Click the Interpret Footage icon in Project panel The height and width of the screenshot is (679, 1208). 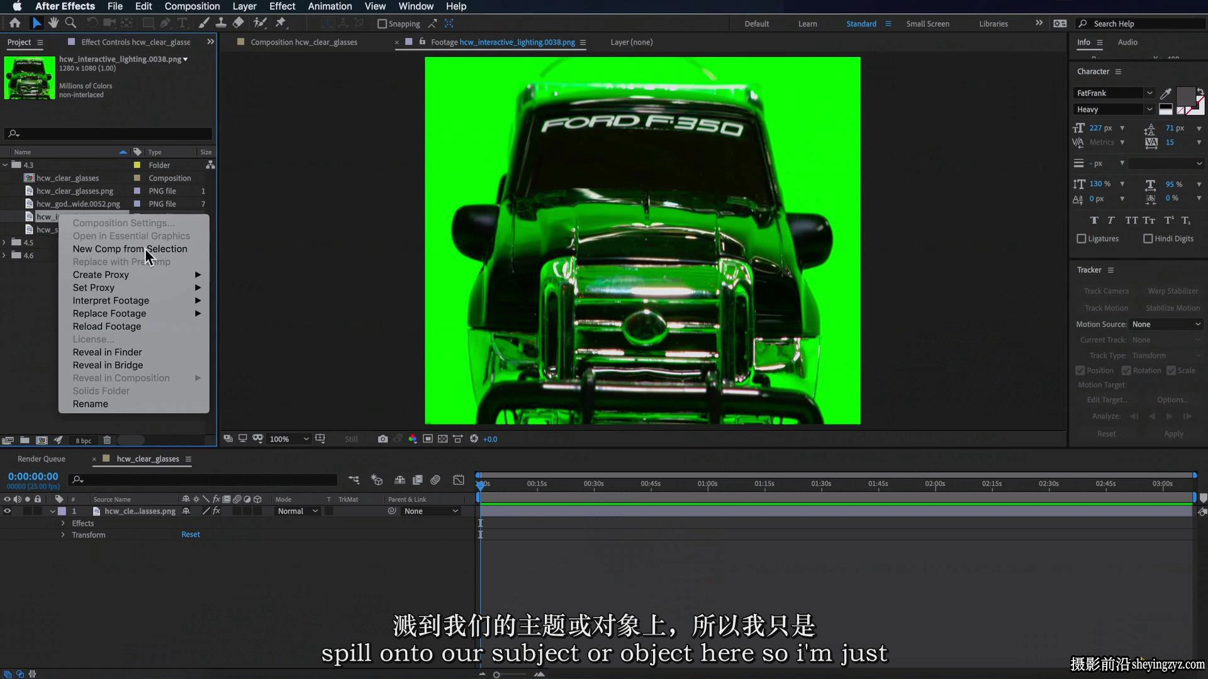coord(8,440)
